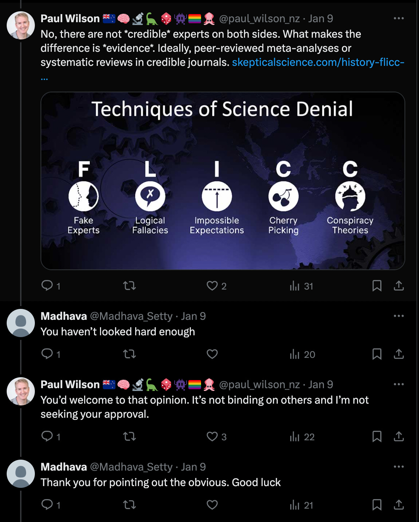The height and width of the screenshot is (522, 419).
Task: Like Paul Wilson's 'not binding on others' reply
Action: [x=212, y=437]
